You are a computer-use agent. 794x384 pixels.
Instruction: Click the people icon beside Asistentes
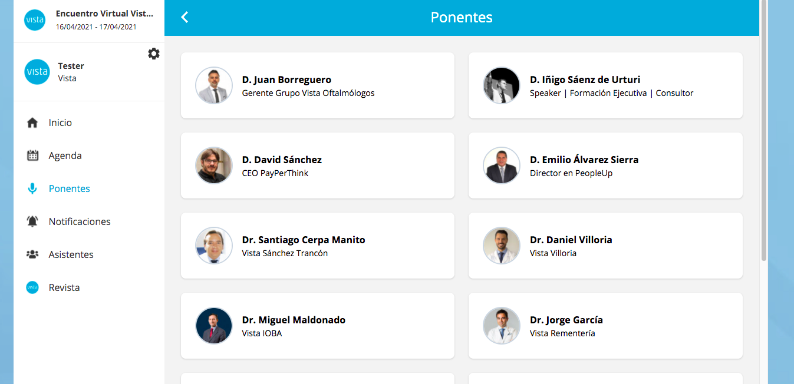click(x=32, y=255)
